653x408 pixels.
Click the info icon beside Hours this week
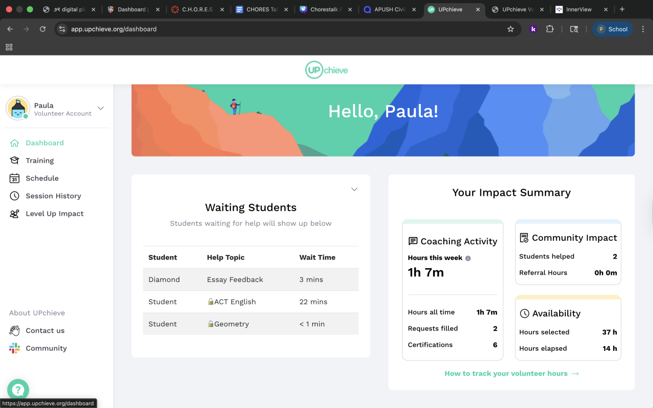468,258
